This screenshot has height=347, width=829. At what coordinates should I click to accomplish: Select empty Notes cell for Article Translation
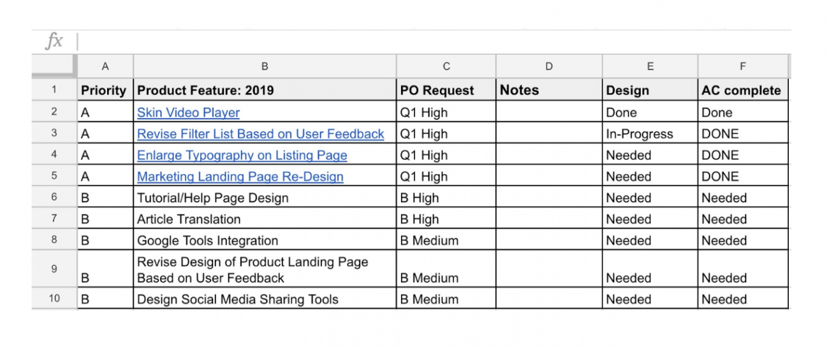[x=549, y=219]
